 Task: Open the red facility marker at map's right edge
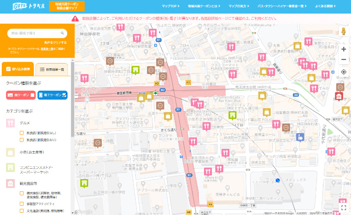click(339, 96)
